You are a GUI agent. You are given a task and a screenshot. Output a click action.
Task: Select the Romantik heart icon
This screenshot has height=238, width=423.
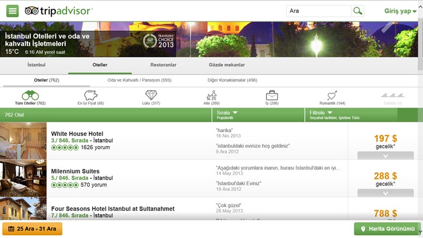pyautogui.click(x=332, y=95)
